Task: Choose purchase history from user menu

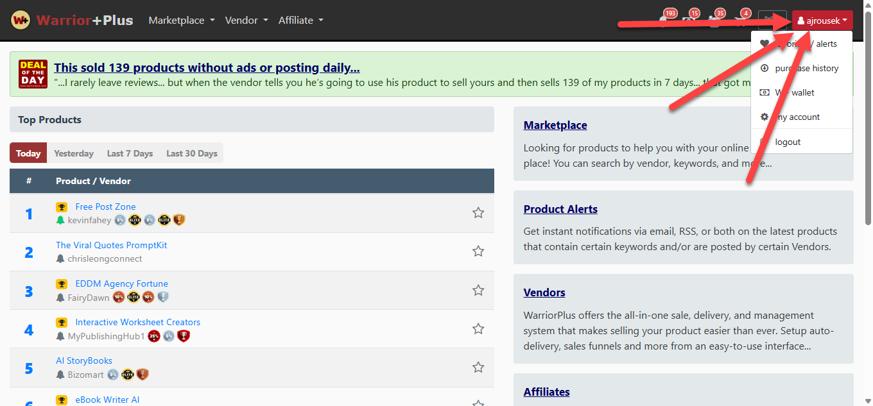Action: (x=802, y=68)
